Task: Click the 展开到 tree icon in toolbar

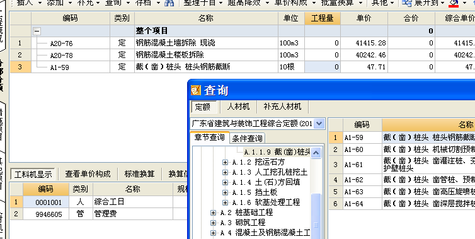Action: click(x=406, y=3)
